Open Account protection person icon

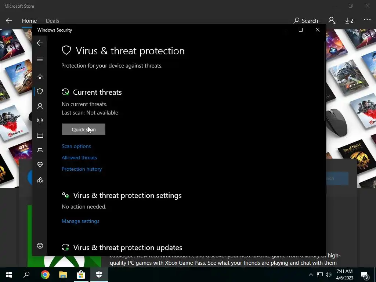[40, 106]
